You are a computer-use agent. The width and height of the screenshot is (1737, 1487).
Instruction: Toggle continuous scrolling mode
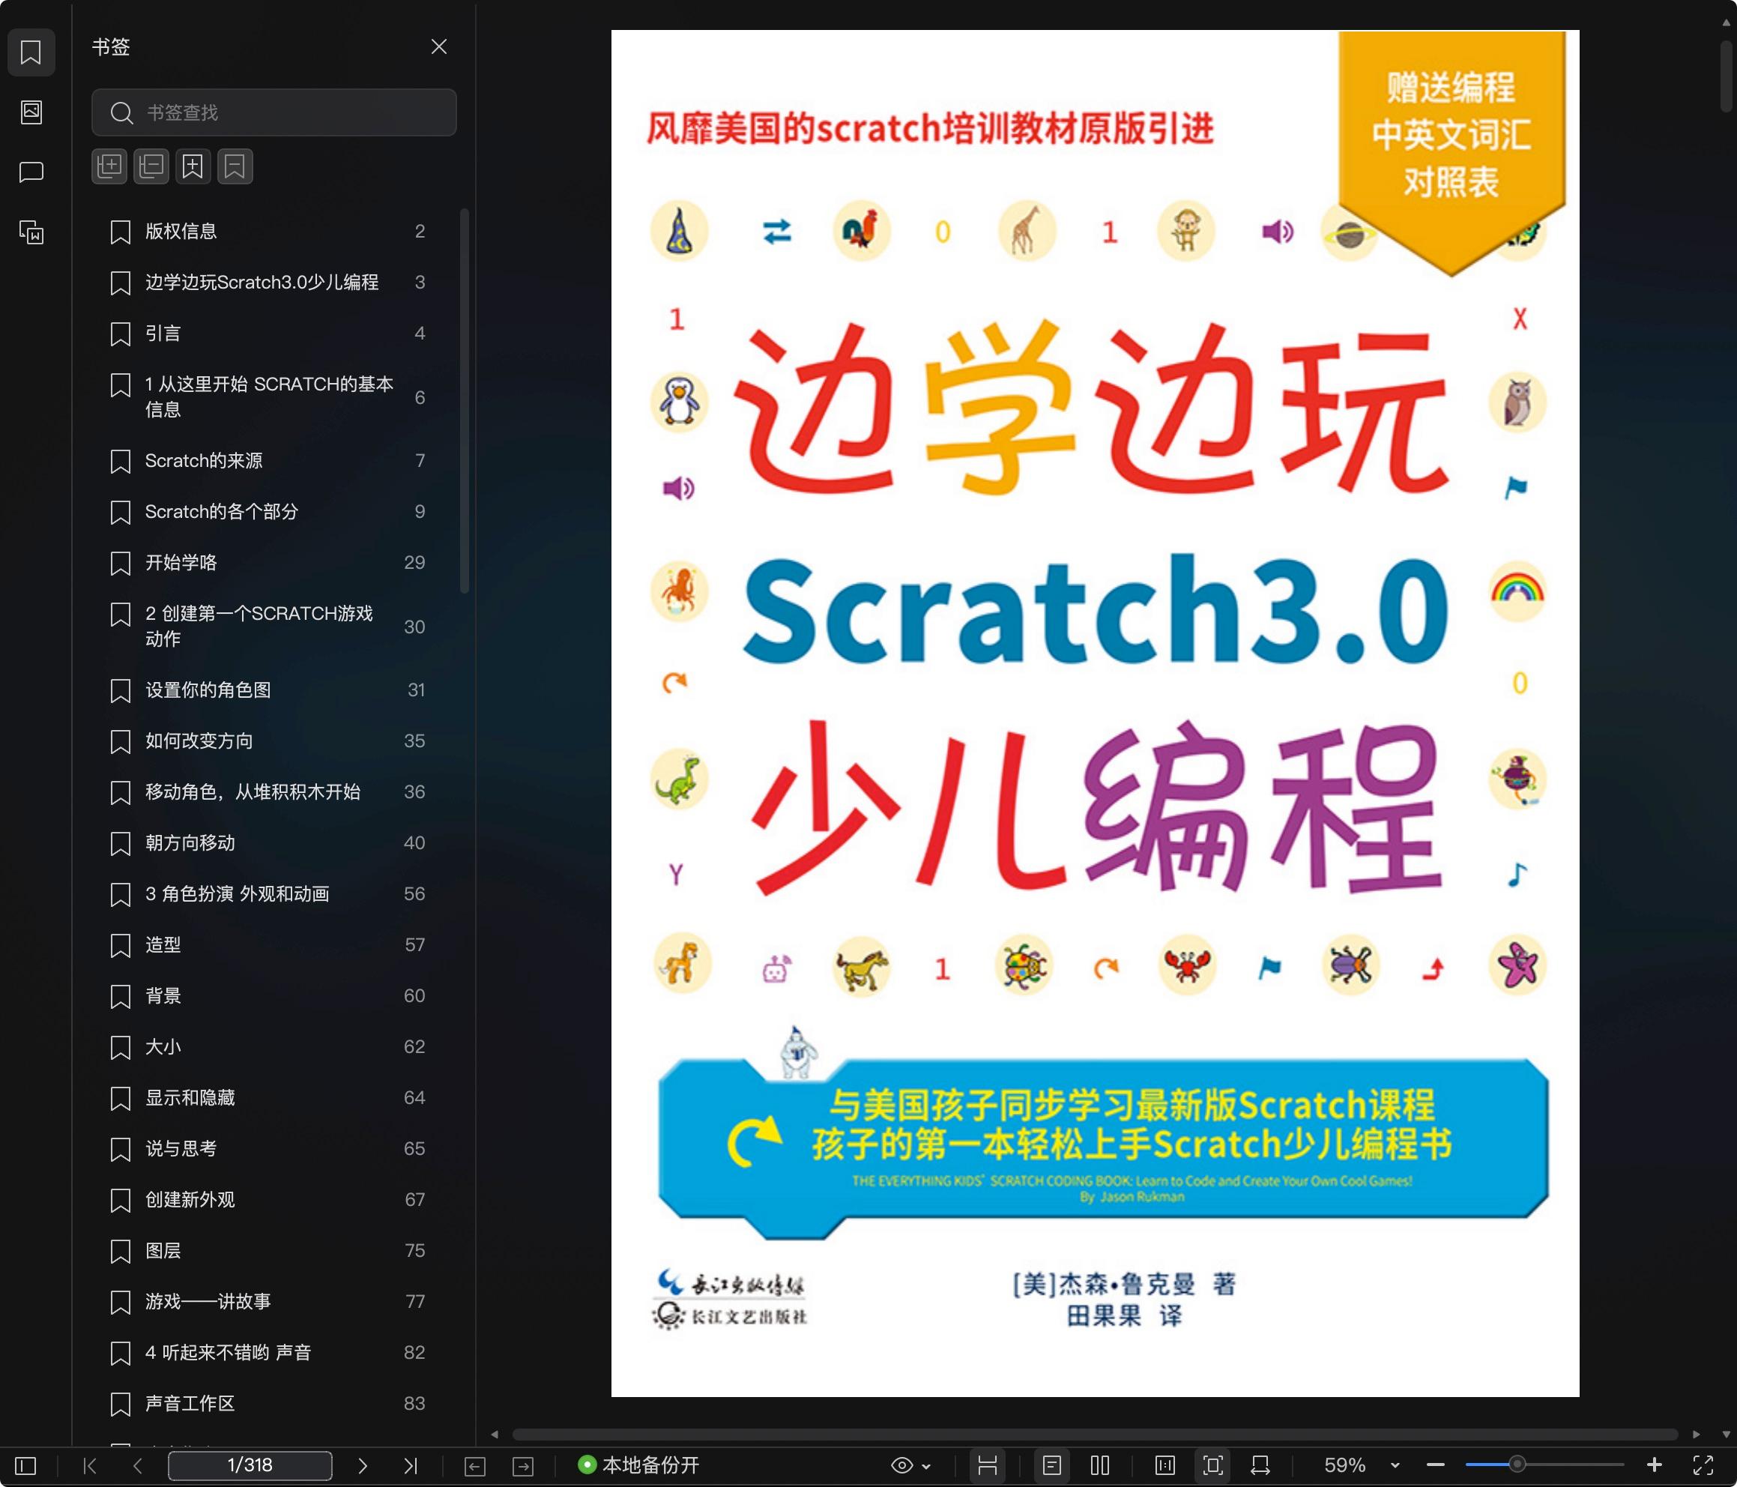tap(988, 1465)
